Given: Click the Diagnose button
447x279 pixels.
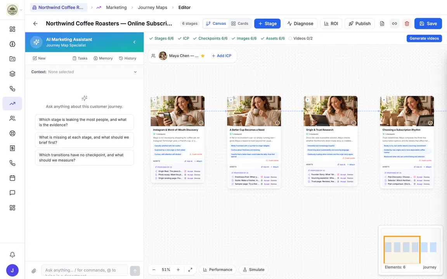Looking at the screenshot, I should tap(300, 24).
